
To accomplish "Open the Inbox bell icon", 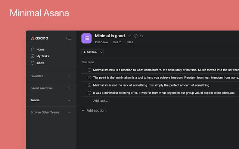I will [x=32, y=63].
